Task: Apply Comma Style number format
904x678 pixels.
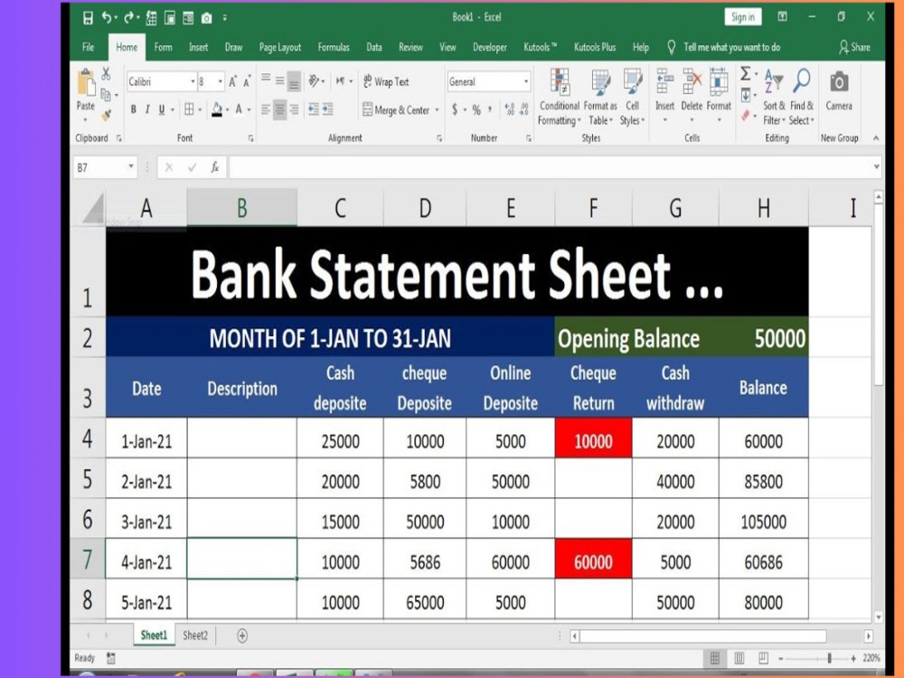Action: tap(490, 109)
